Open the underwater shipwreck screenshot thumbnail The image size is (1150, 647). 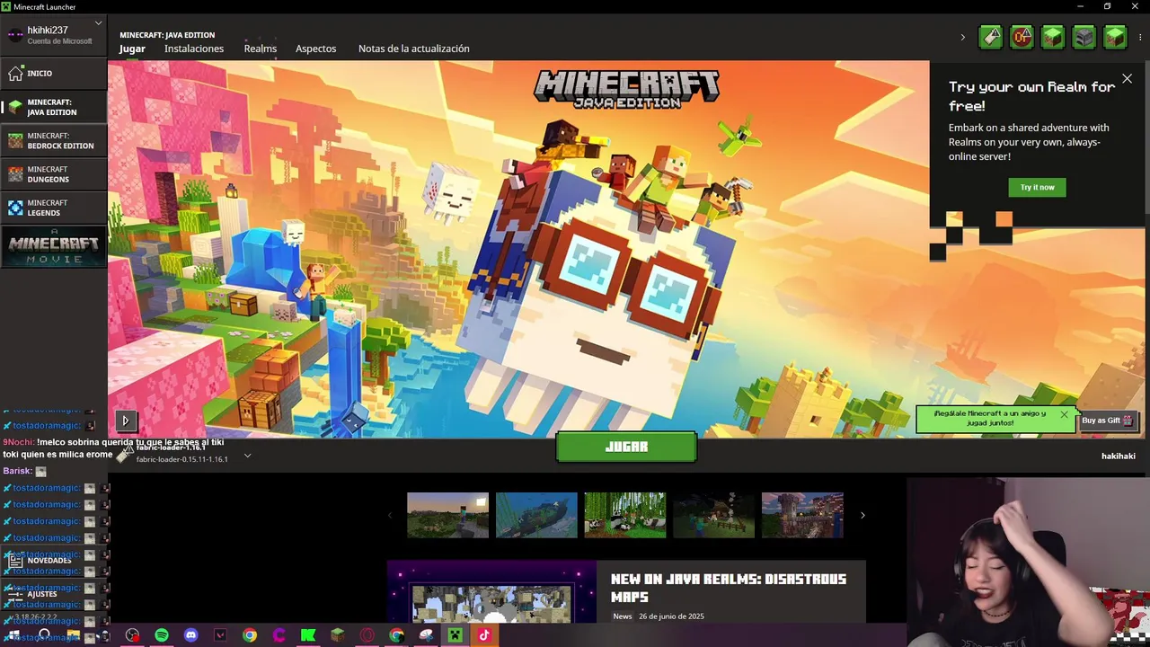tap(536, 515)
